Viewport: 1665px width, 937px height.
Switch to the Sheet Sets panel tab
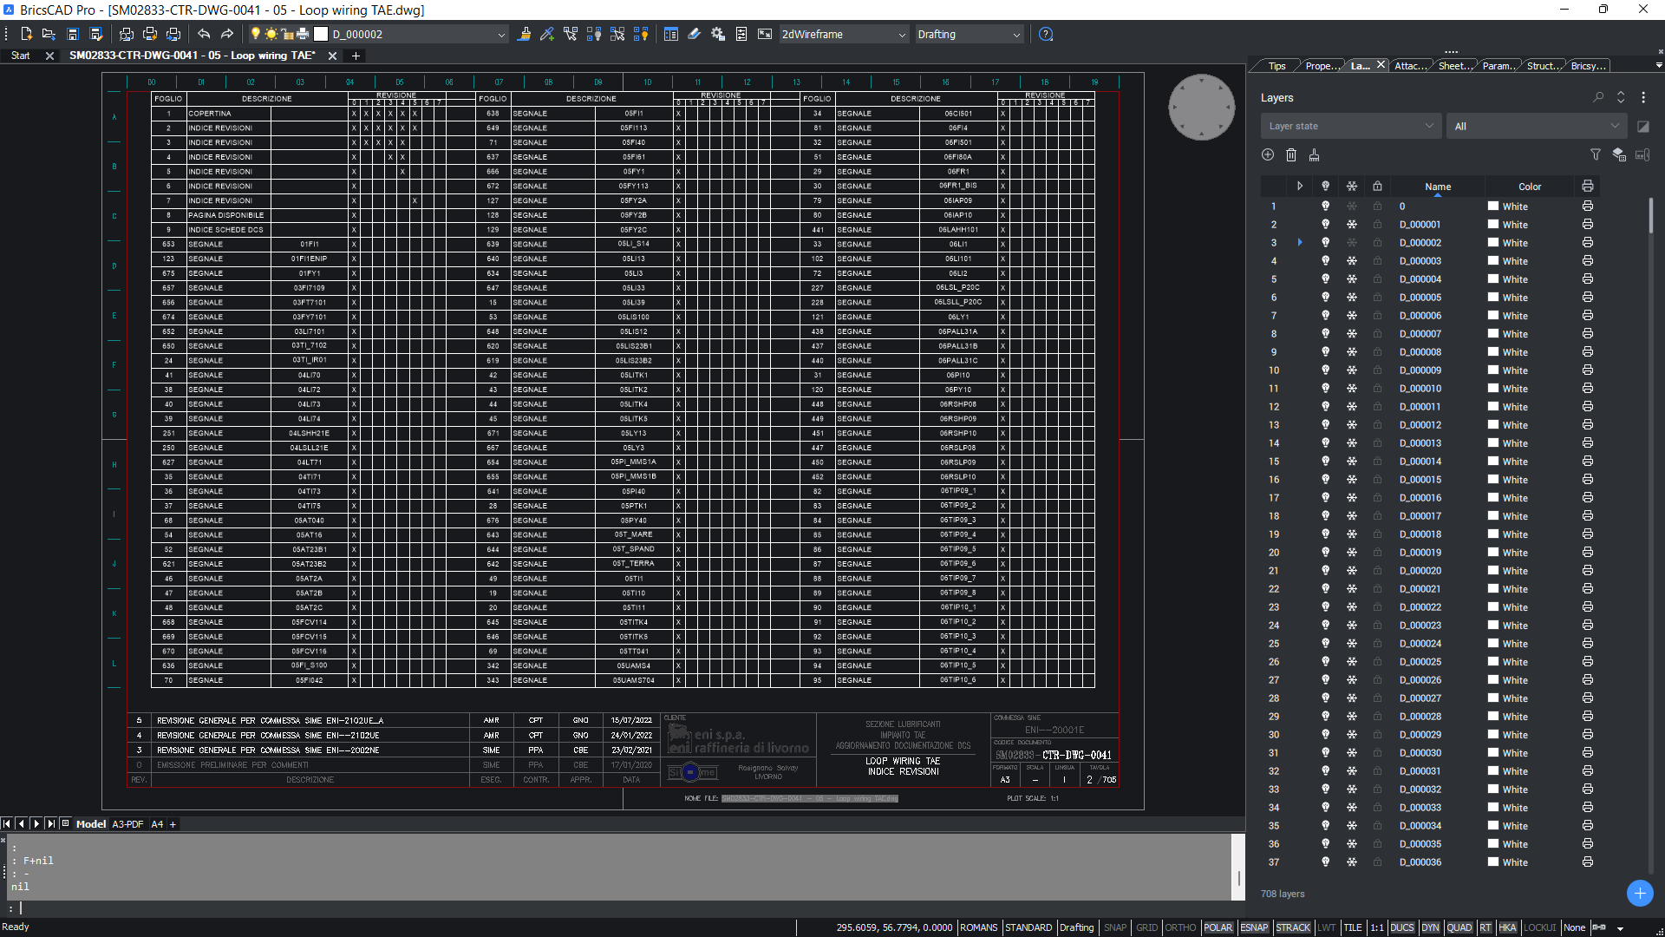[x=1455, y=66]
